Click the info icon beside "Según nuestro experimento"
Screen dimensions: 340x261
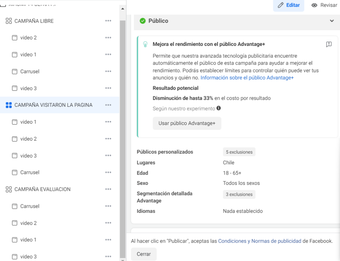tap(218, 108)
